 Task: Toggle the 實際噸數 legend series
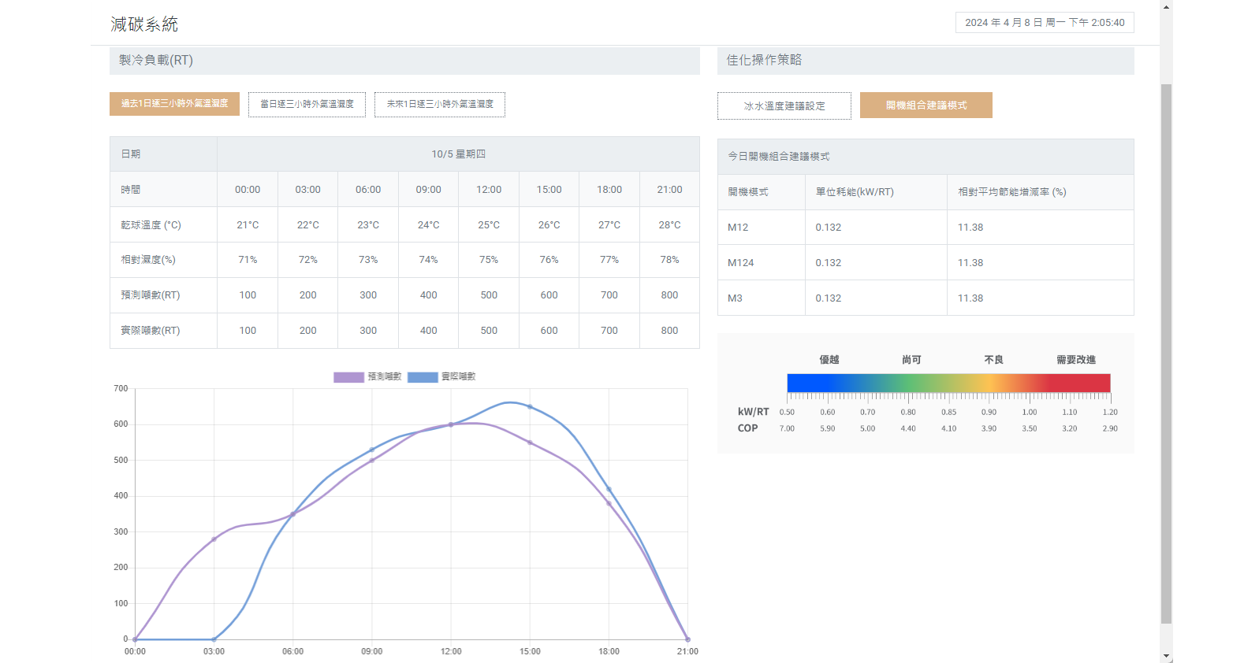click(441, 376)
